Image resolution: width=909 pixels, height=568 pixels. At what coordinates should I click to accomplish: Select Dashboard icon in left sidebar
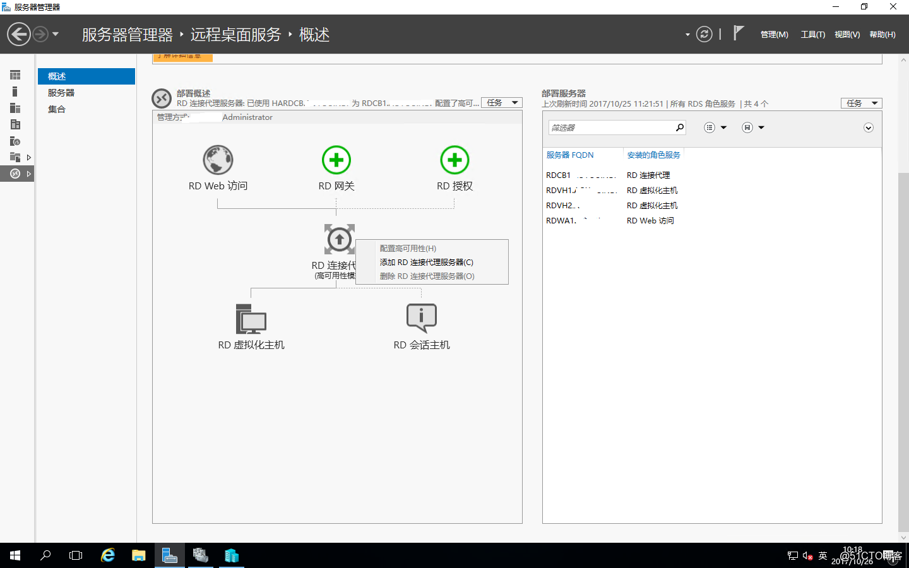pyautogui.click(x=15, y=75)
